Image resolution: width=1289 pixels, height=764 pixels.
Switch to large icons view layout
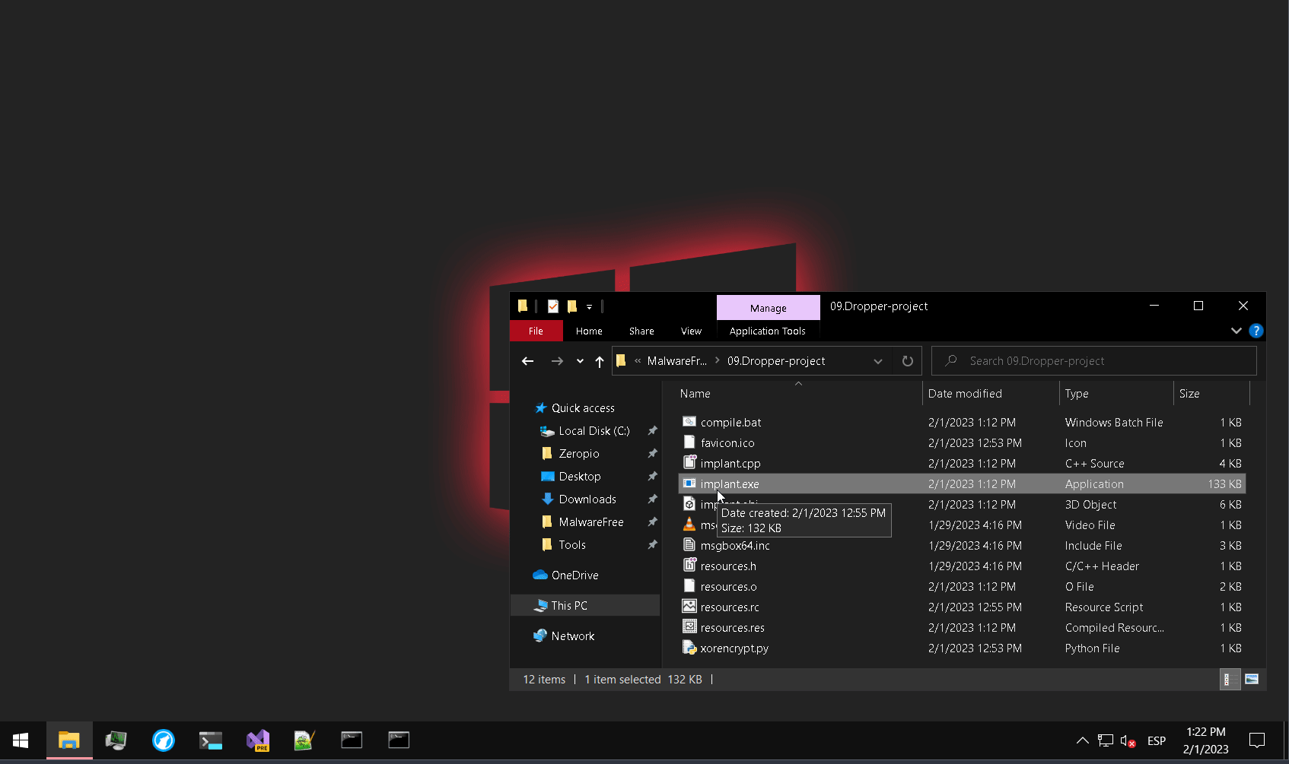pos(1252,680)
